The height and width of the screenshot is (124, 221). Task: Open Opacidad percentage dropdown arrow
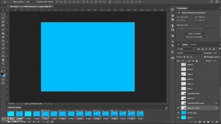coord(219,53)
